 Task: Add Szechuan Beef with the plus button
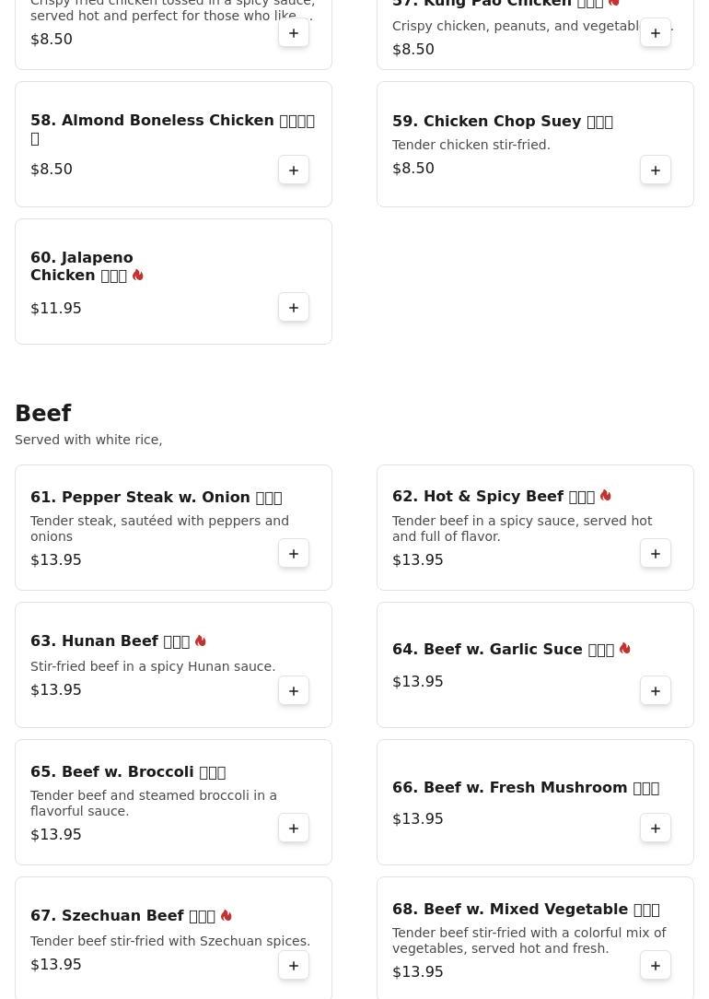tap(294, 966)
